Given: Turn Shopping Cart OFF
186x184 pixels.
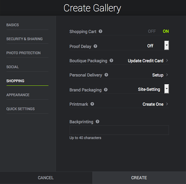Looking at the screenshot, I should (x=152, y=31).
